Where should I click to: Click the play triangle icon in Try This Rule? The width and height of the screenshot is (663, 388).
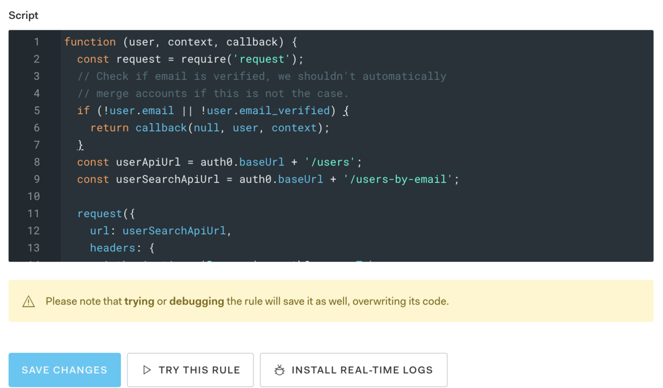click(x=147, y=370)
